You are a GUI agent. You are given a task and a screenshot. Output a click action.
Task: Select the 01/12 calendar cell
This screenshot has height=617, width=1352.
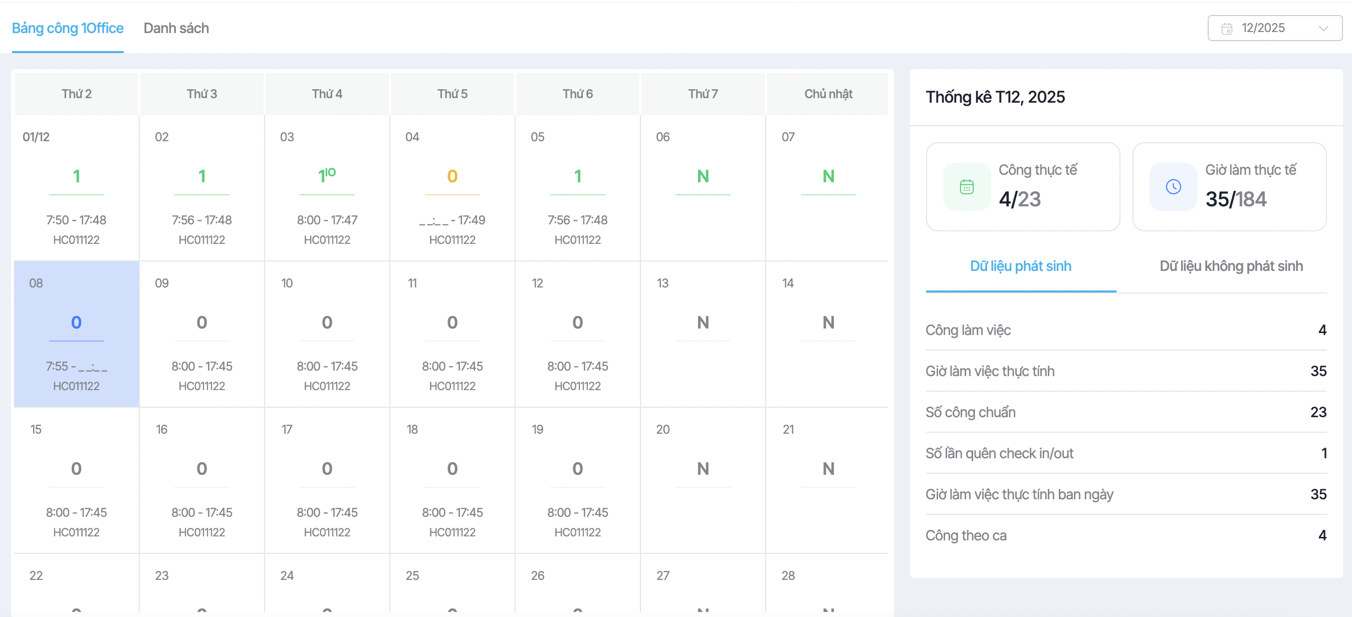[77, 188]
